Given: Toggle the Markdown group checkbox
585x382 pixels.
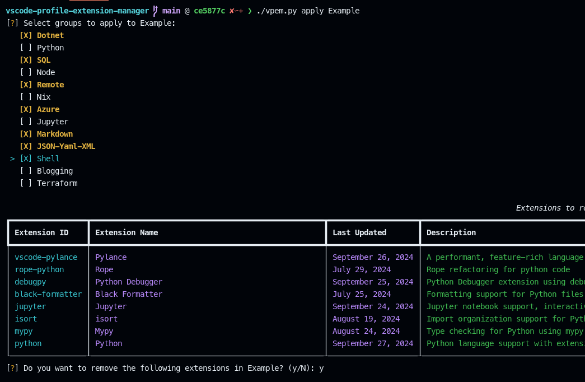Looking at the screenshot, I should tap(26, 134).
